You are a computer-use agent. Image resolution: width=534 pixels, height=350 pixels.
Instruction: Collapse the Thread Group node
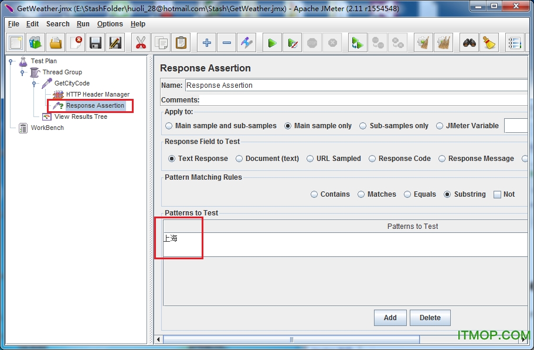22,73
